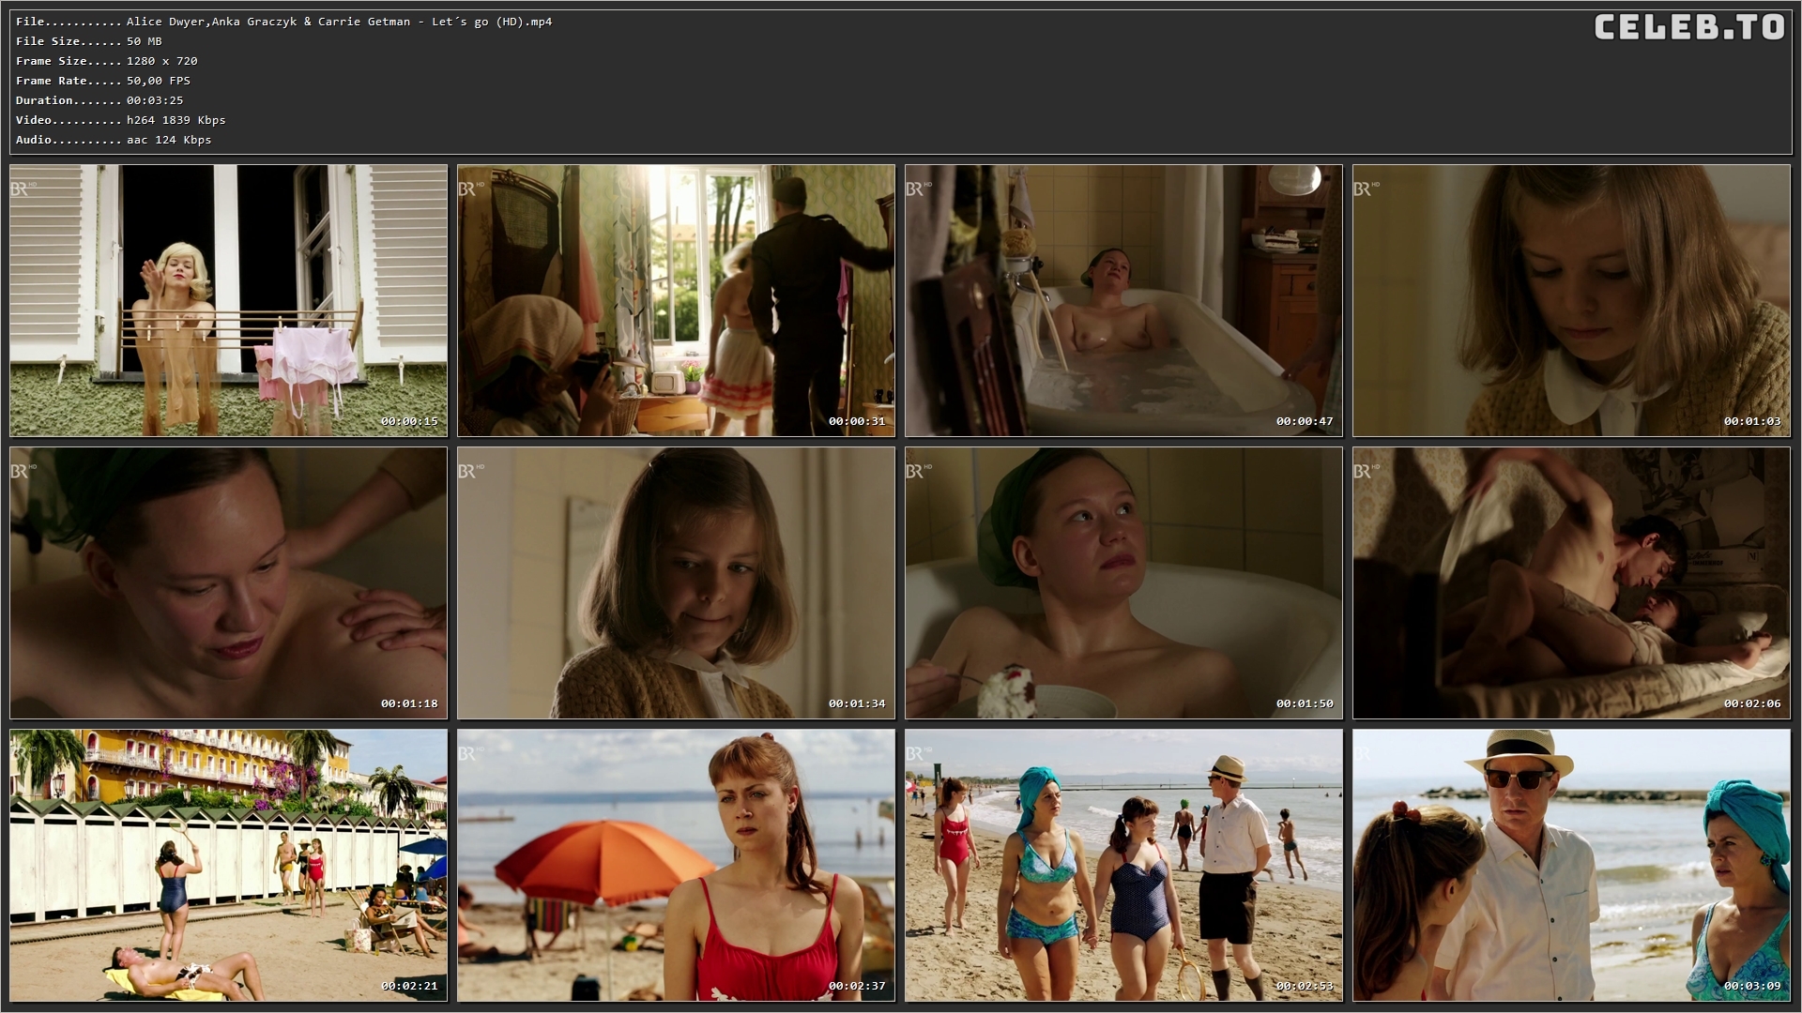
Task: Click the 00:01:50 timestamp label
Action: pyautogui.click(x=1304, y=703)
